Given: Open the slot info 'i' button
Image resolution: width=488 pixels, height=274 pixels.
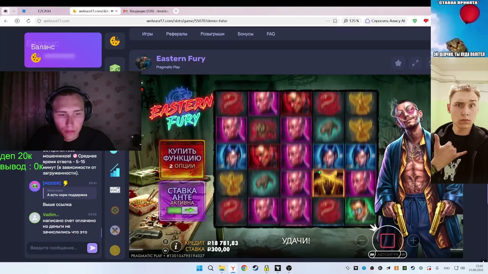Looking at the screenshot, I should point(176,247).
